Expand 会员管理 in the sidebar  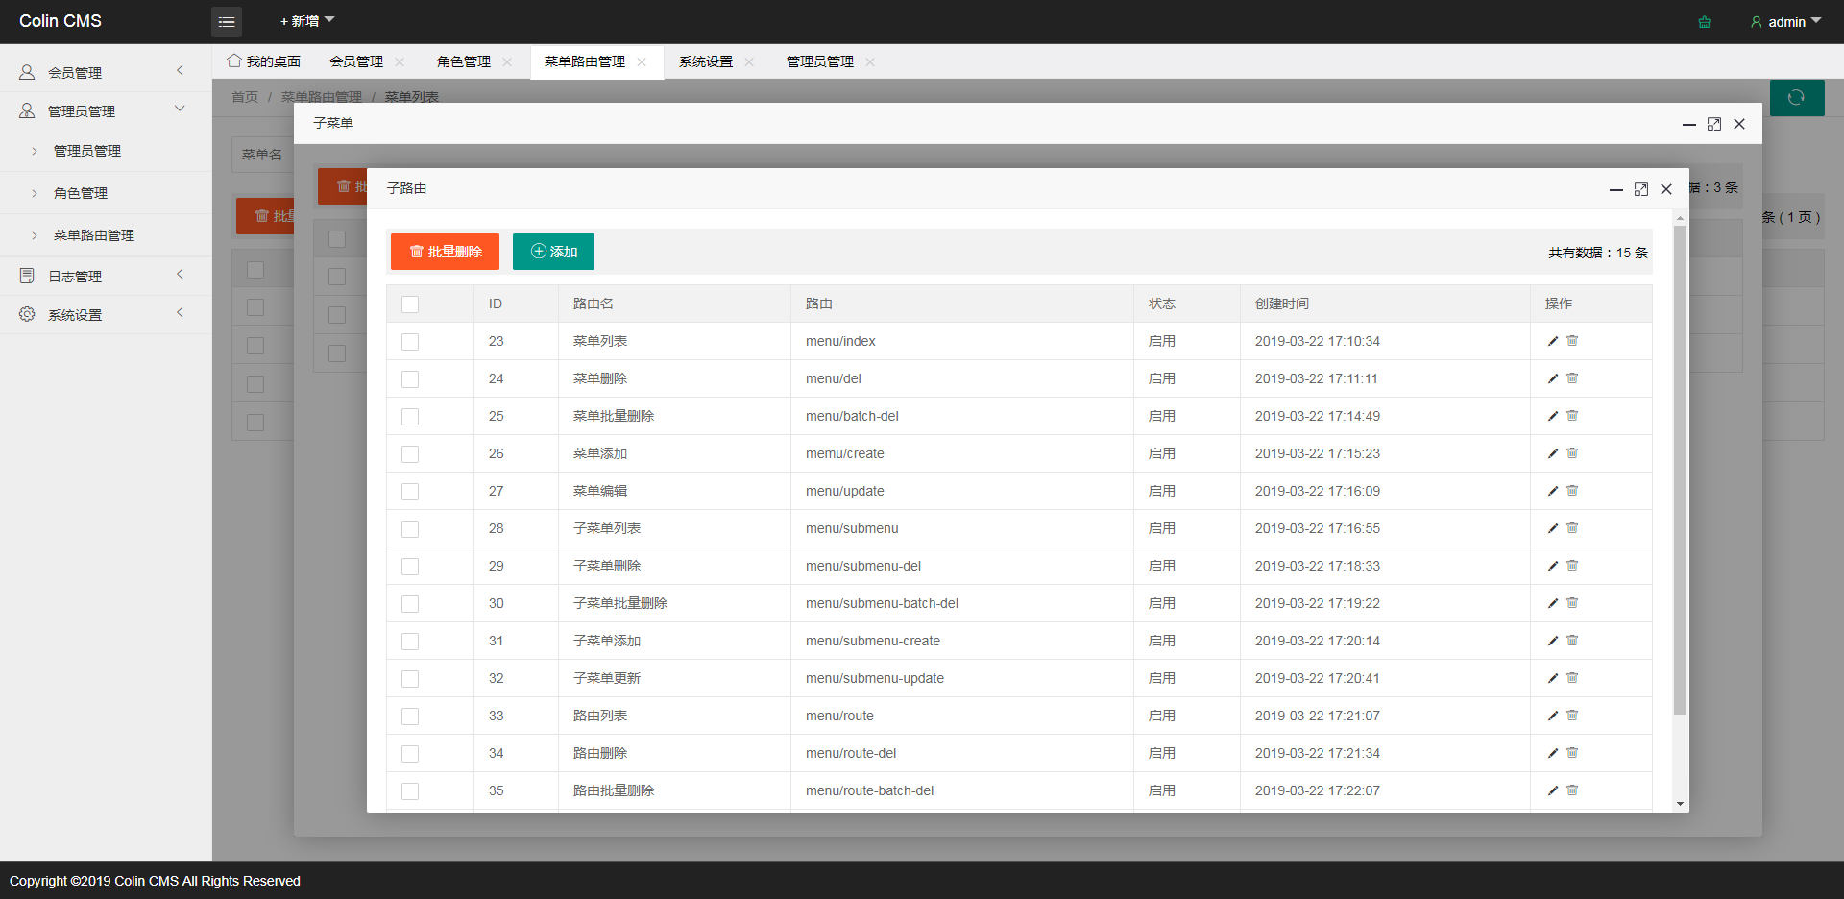pyautogui.click(x=106, y=72)
